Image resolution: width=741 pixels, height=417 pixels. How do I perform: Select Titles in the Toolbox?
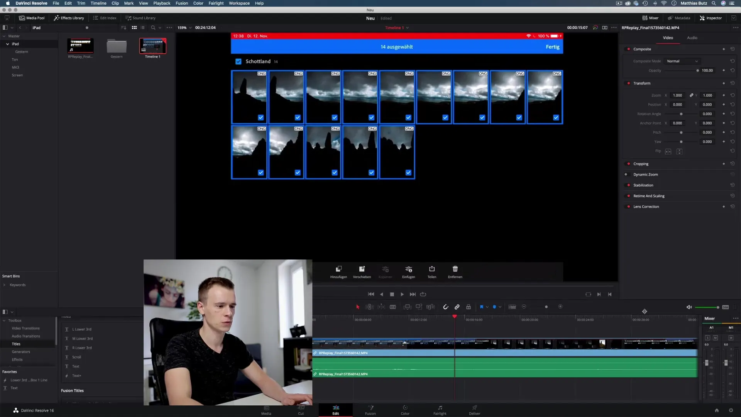16,344
